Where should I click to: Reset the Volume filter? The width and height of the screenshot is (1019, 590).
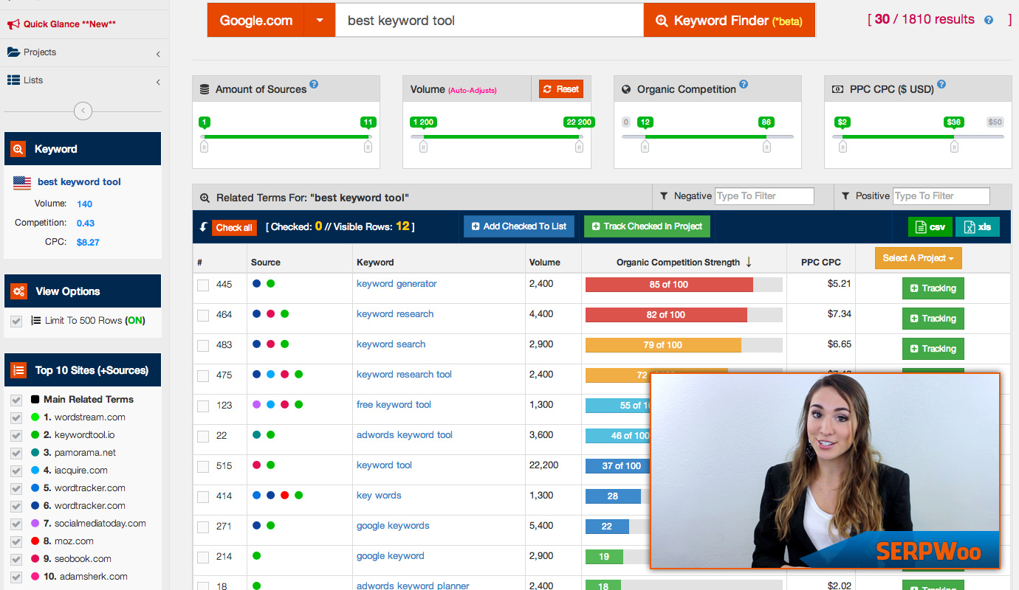(x=561, y=89)
